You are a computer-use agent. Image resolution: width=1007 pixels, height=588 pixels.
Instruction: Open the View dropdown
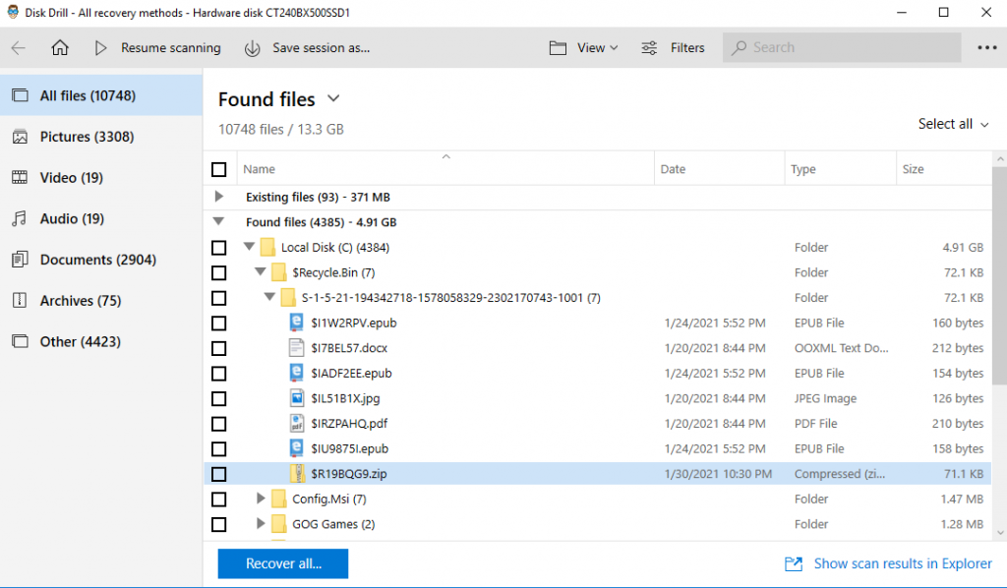[584, 48]
